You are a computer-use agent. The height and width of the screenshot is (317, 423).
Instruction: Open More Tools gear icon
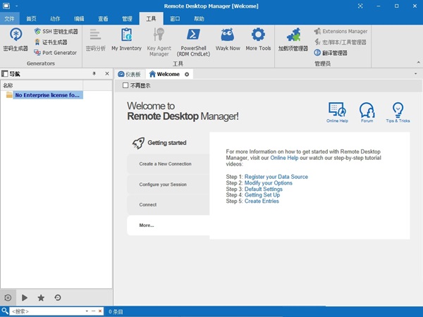[x=258, y=39]
